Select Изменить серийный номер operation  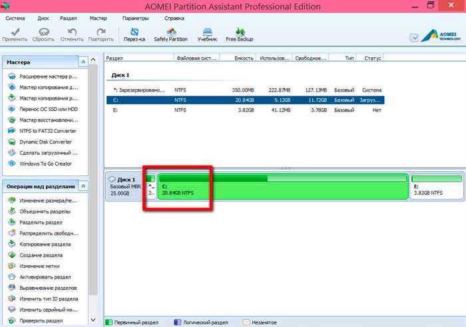coord(43,310)
